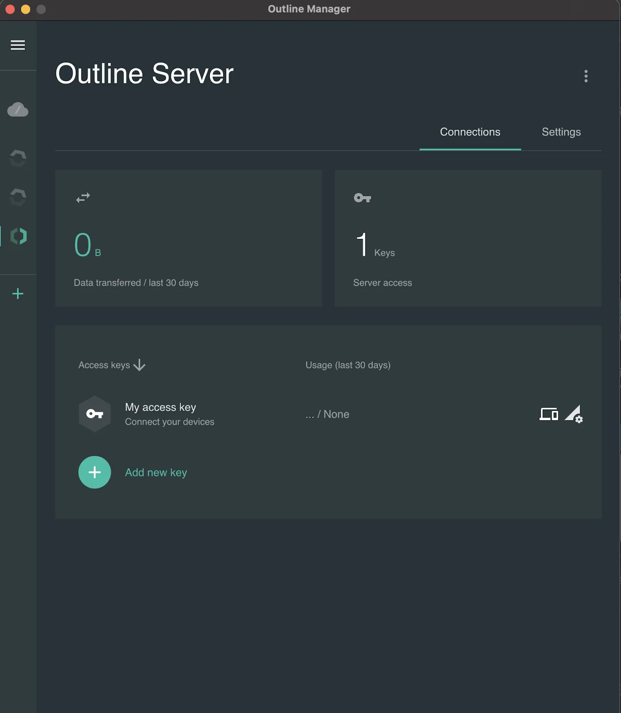This screenshot has width=621, height=713.
Task: Click the data transfer arrows icon
Action: click(83, 197)
